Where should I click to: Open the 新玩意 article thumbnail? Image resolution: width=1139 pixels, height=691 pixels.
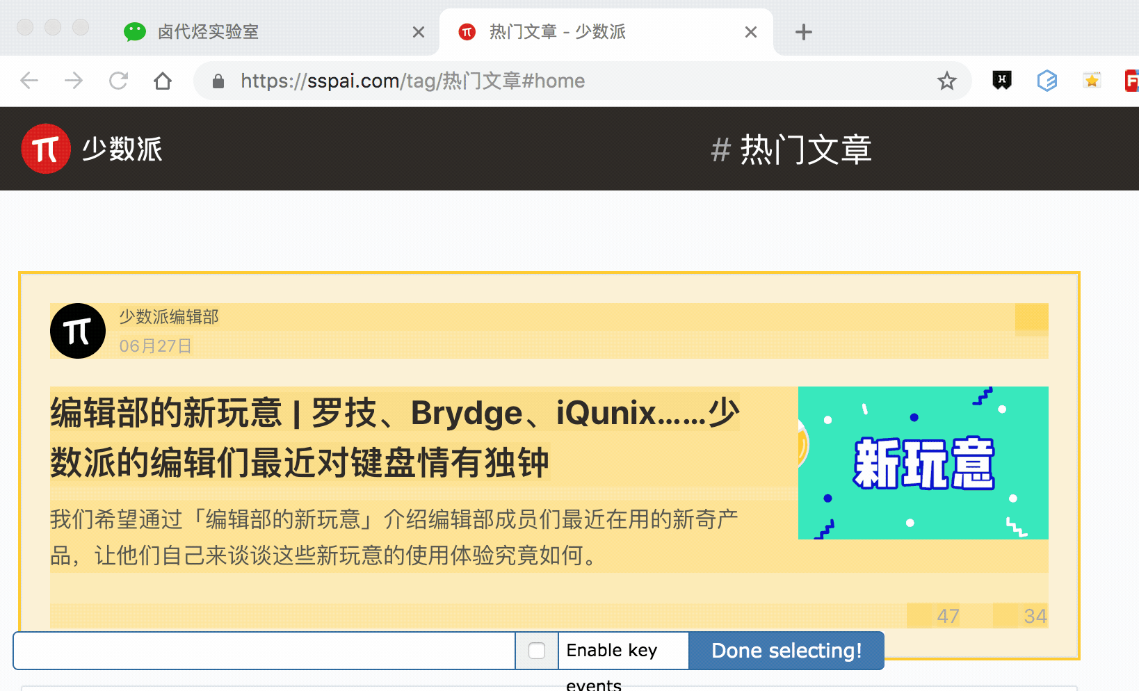click(923, 463)
